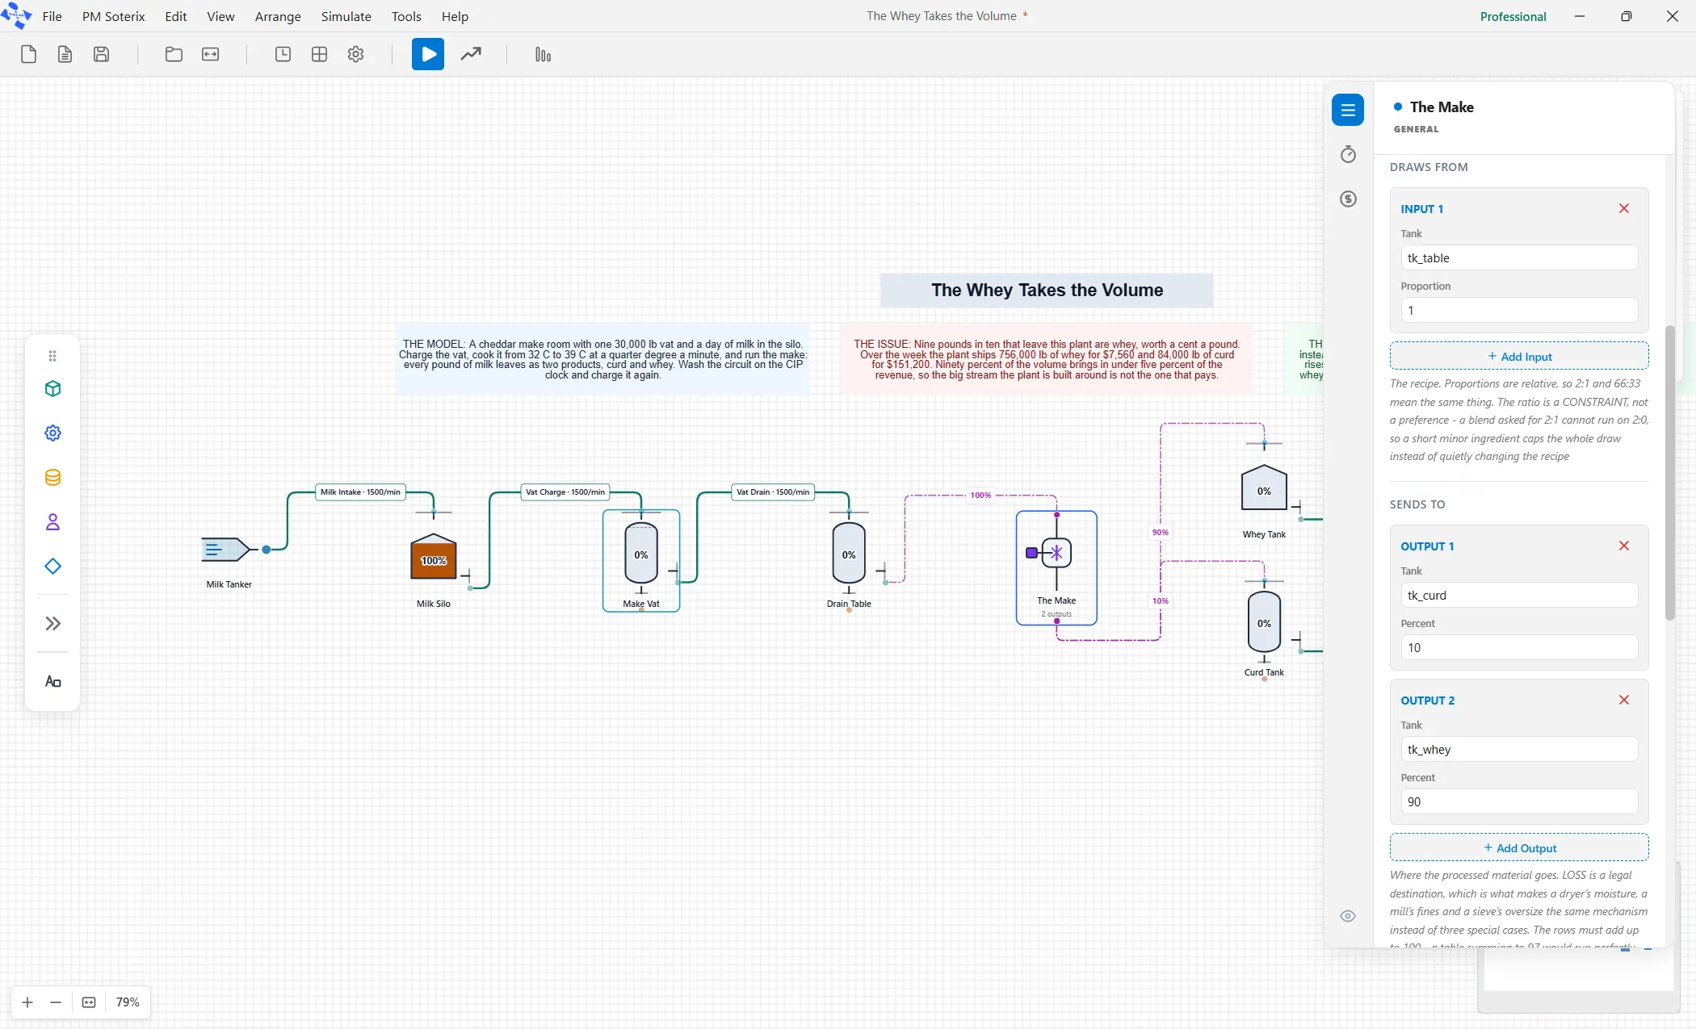Select the text annotation tool

52,681
